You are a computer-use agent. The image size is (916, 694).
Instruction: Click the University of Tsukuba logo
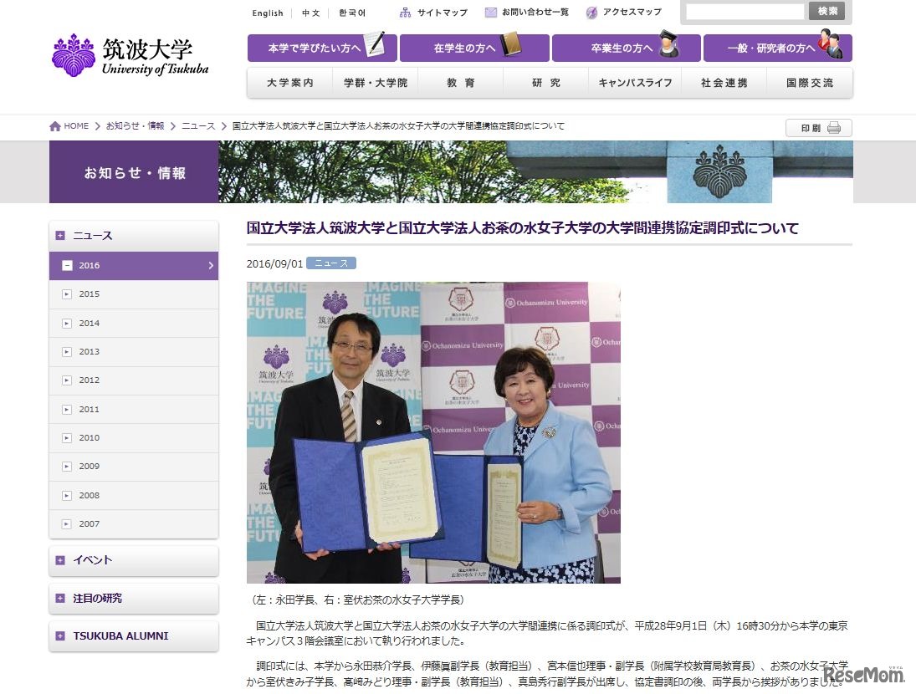tap(130, 55)
